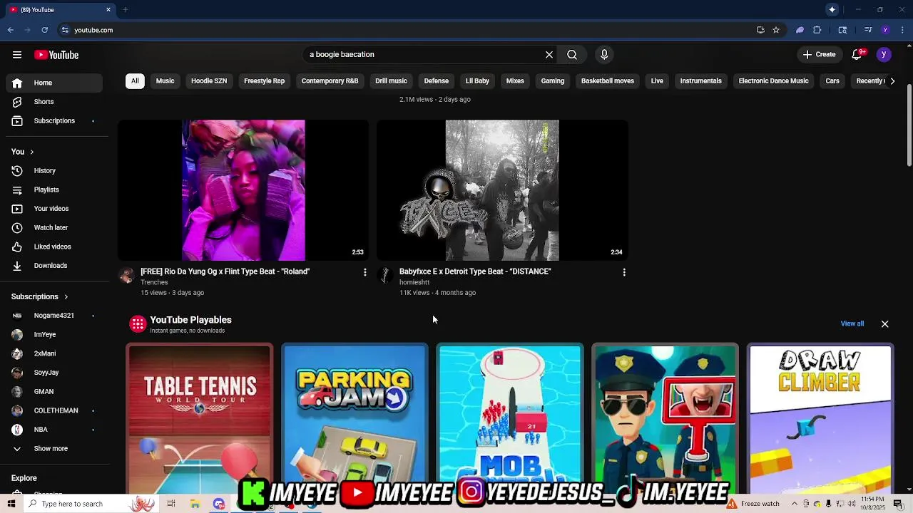Open Subscriptions feed in sidebar
This screenshot has width=913, height=513.
(x=53, y=120)
